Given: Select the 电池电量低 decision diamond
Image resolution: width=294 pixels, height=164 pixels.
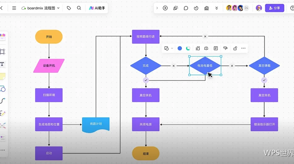Looking at the screenshot, I should pyautogui.click(x=205, y=66).
